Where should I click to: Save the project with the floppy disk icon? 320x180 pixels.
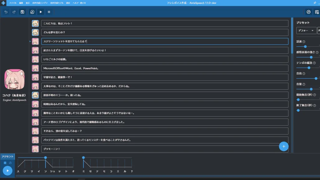22,12
